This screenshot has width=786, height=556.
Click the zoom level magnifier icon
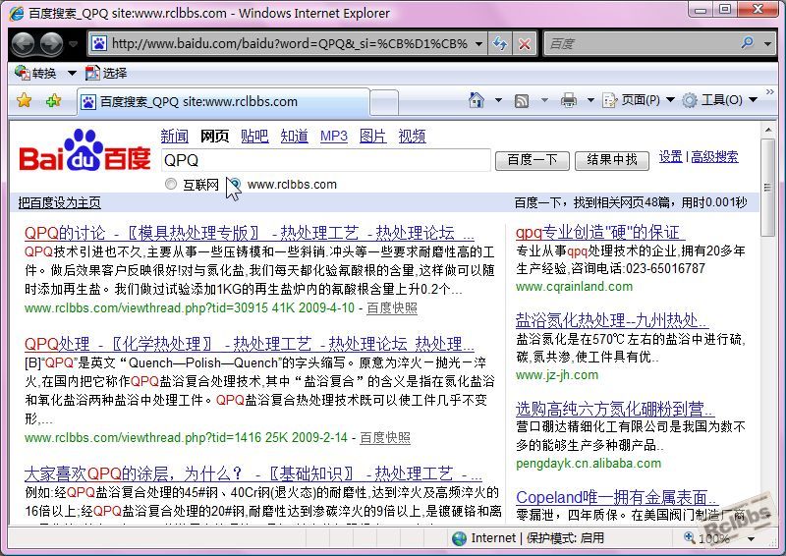[691, 538]
